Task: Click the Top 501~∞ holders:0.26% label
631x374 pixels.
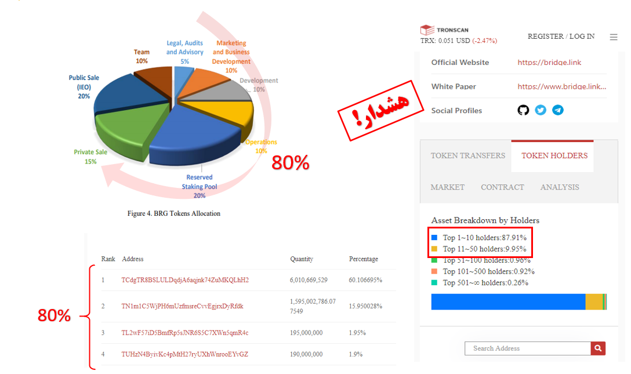Action: [x=485, y=283]
